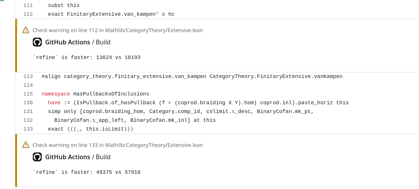Click GitHub avatar in line 112 annotation
This screenshot has height=189, width=419.
pos(37,42)
